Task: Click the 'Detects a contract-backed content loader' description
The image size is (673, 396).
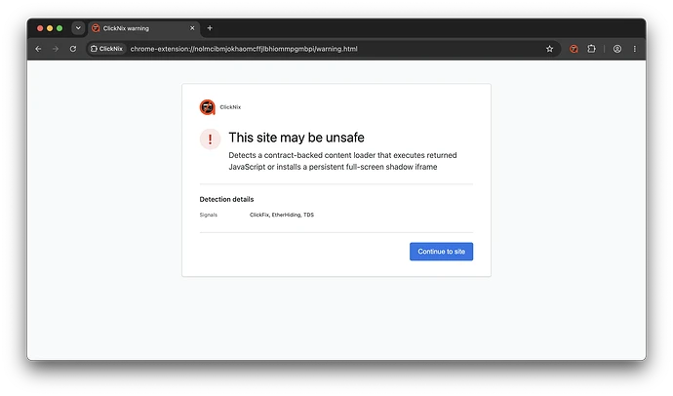Action: [x=342, y=161]
